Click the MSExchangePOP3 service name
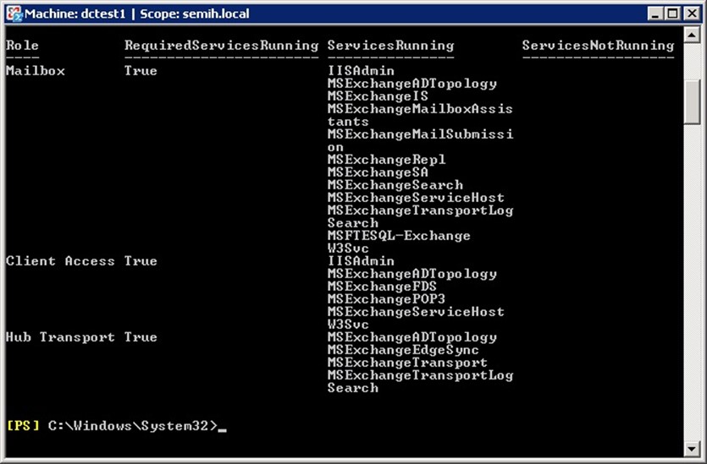707x464 pixels. click(386, 299)
